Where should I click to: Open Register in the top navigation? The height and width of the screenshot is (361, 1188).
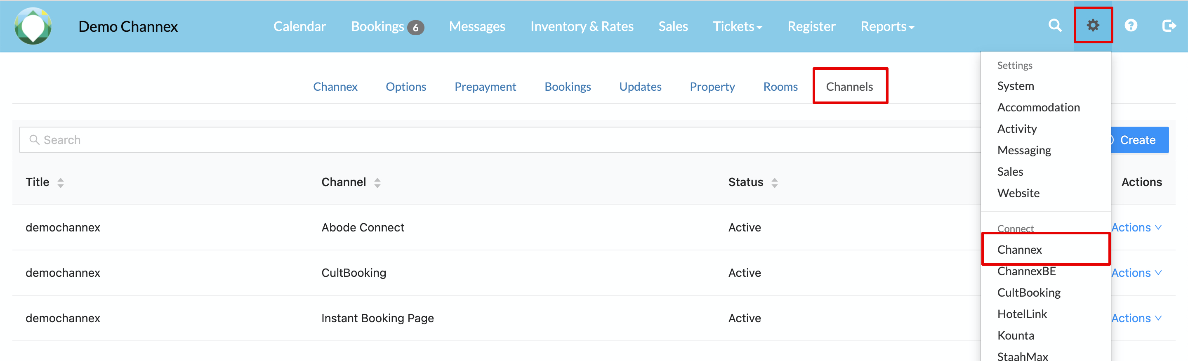pyautogui.click(x=812, y=27)
